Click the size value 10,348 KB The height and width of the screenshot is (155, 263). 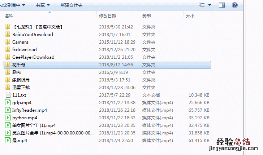[x=199, y=95]
